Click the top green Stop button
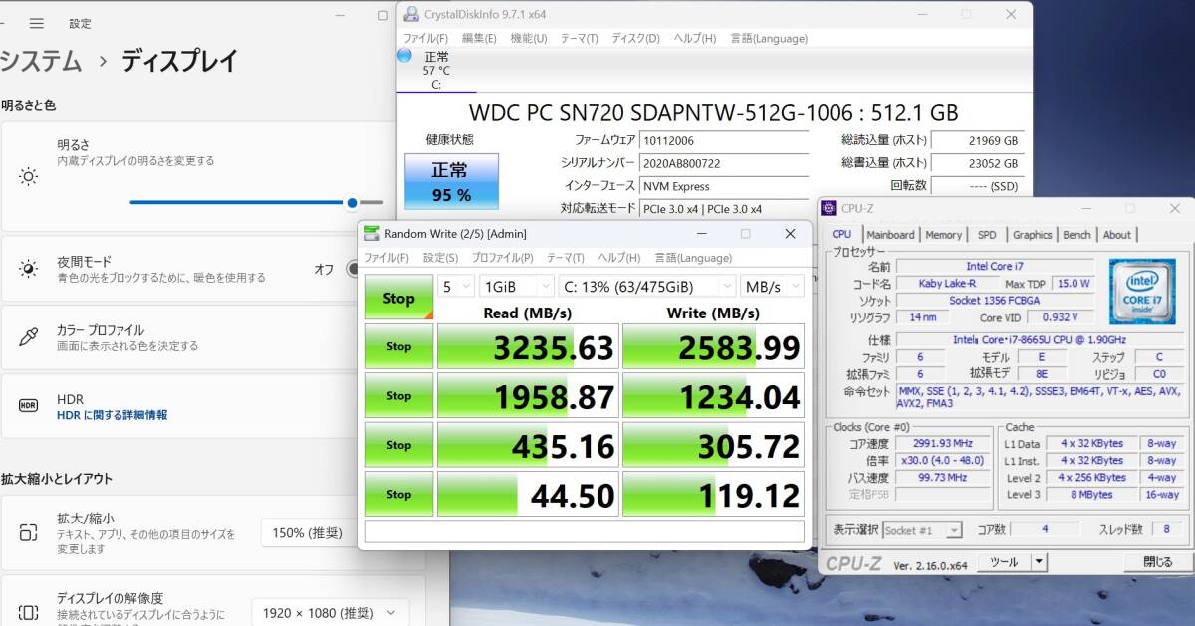The height and width of the screenshot is (626, 1195). coord(398,298)
